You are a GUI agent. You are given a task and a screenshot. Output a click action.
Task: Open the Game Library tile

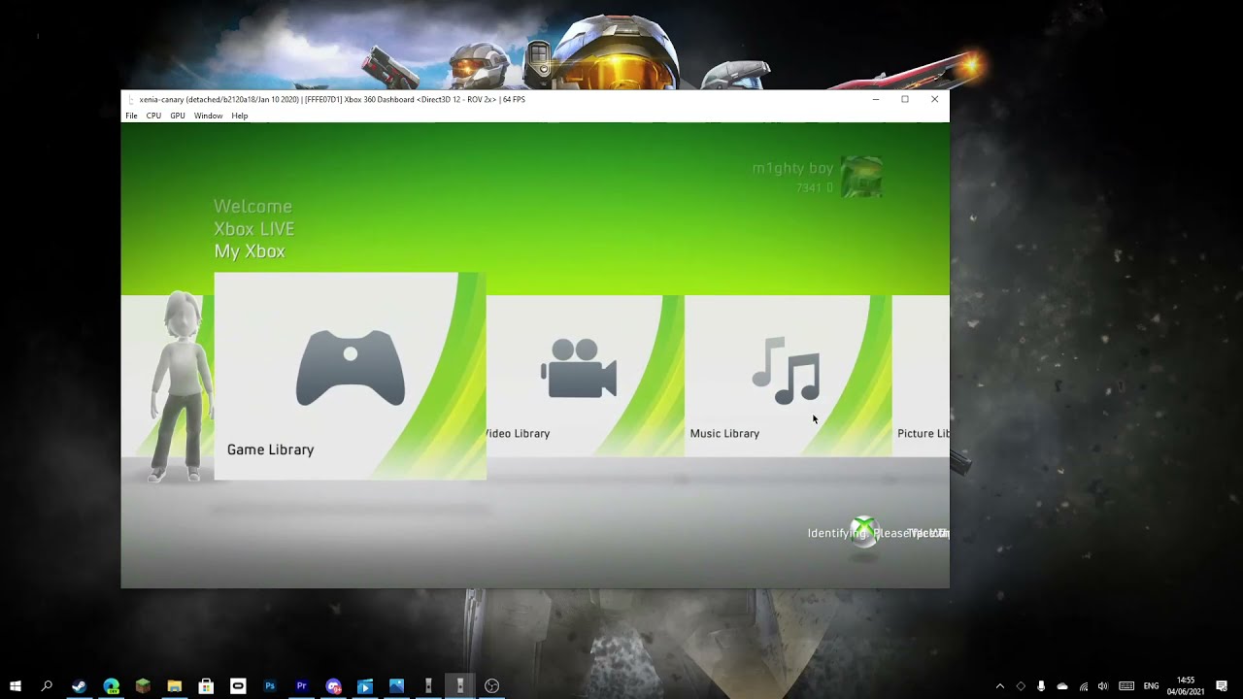[x=350, y=376]
